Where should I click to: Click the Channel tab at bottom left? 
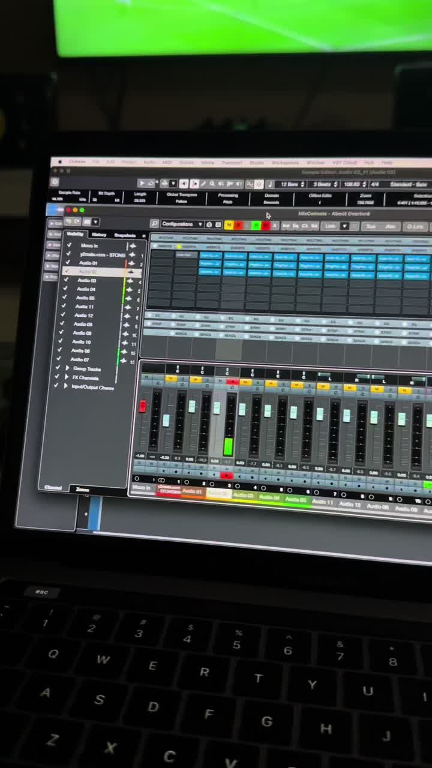(53, 487)
